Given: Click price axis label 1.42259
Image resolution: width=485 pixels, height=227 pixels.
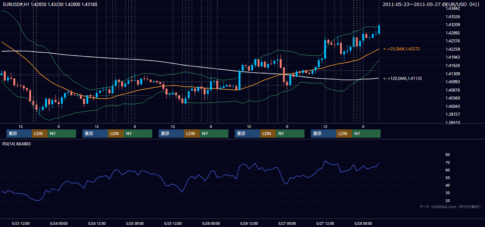Looking at the screenshot, I should click(452, 49).
